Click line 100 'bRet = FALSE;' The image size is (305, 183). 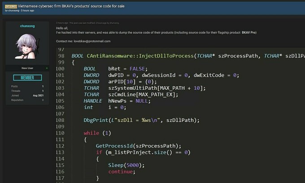[x=128, y=69]
